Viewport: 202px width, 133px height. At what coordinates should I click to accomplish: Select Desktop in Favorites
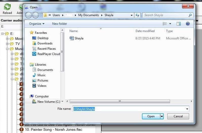click(43, 38)
